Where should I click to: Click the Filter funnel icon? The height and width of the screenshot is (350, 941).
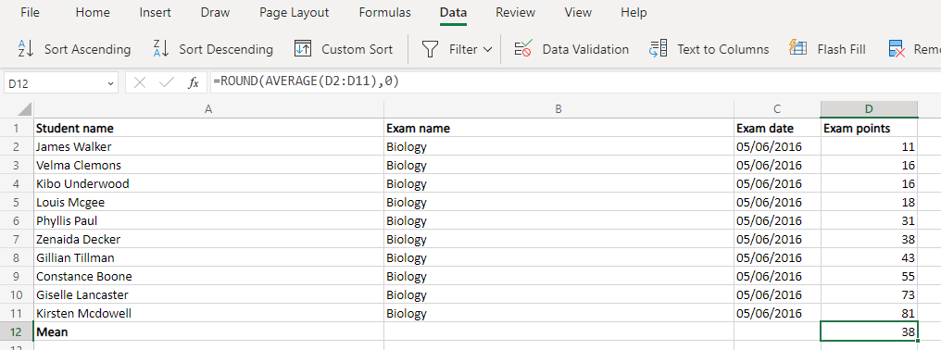pyautogui.click(x=431, y=49)
